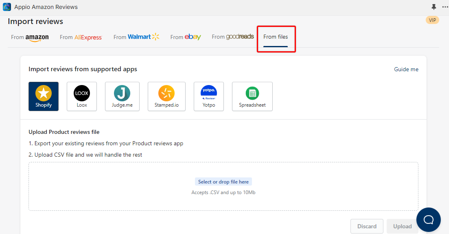Switch to the From eBay tab
449x234 pixels.
[186, 37]
